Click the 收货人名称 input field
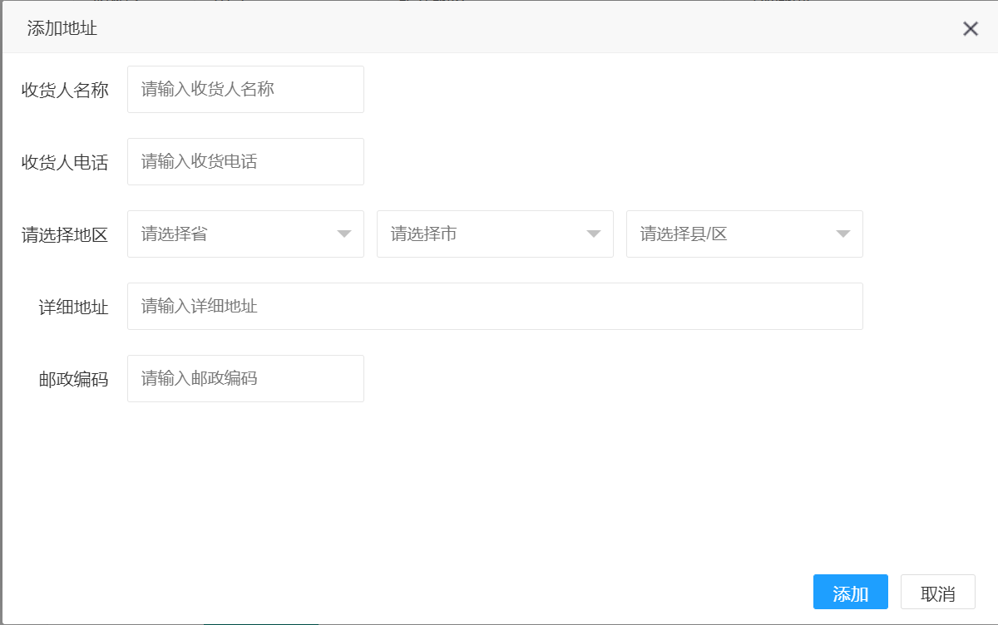Viewport: 998px width, 625px height. (x=245, y=89)
